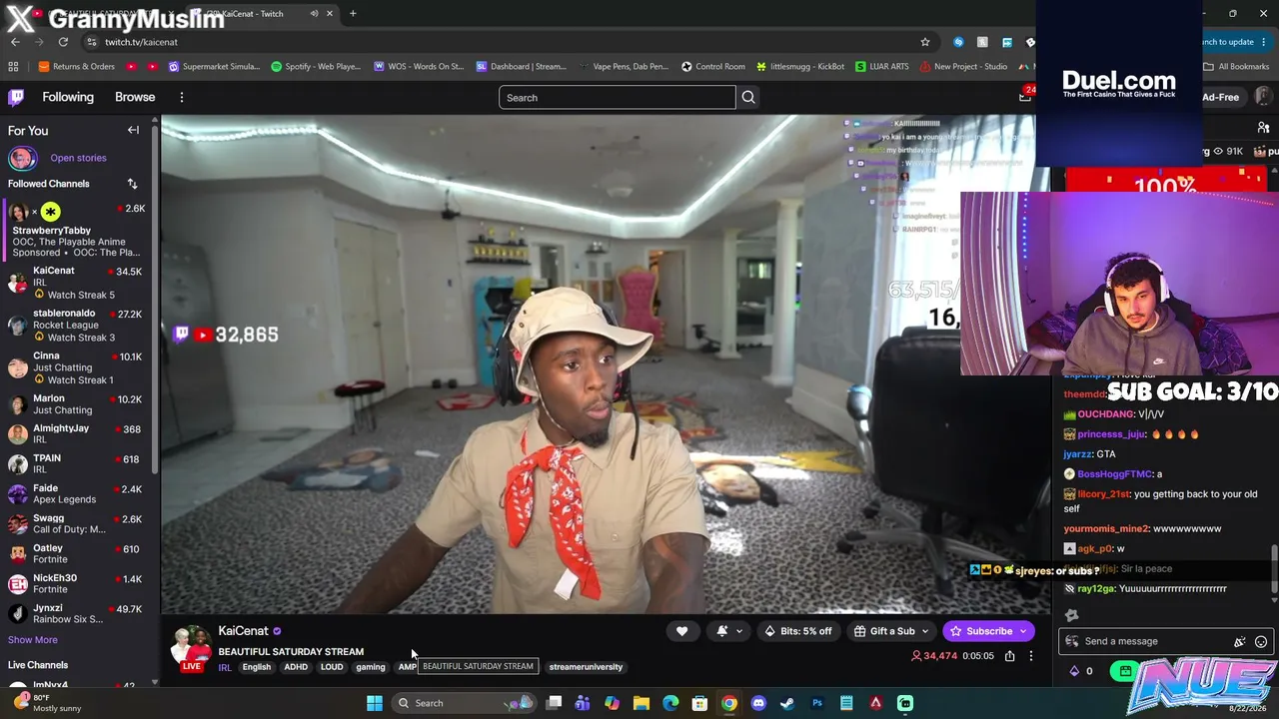The width and height of the screenshot is (1279, 719).
Task: Click the browser address bar URL
Action: click(141, 42)
